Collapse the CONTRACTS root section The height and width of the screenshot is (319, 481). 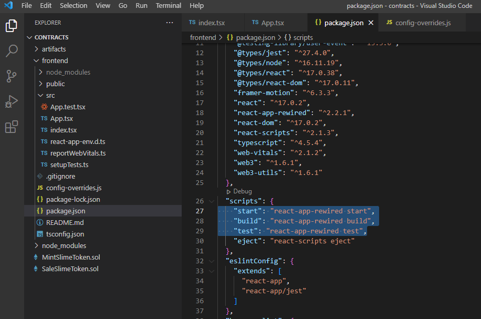[29, 37]
